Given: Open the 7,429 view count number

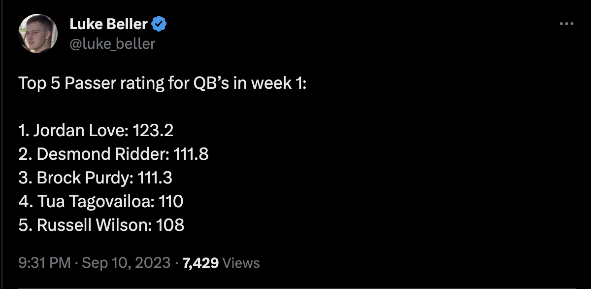Looking at the screenshot, I should (x=200, y=263).
